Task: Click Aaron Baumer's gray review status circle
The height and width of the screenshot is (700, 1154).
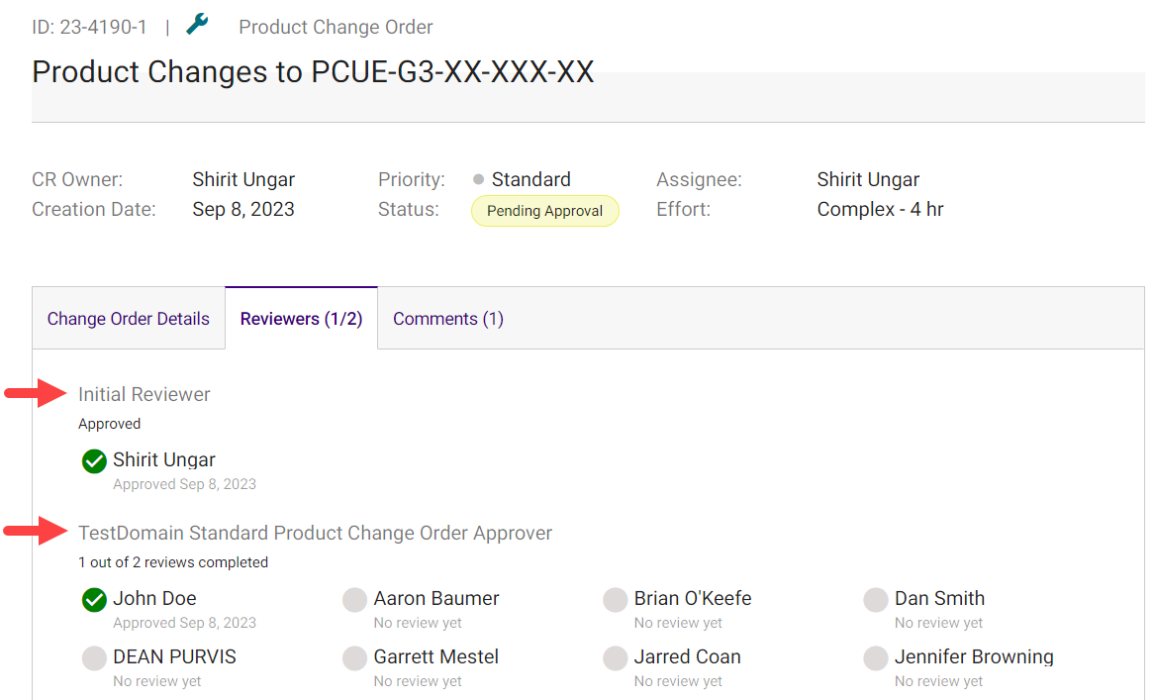Action: (x=354, y=599)
